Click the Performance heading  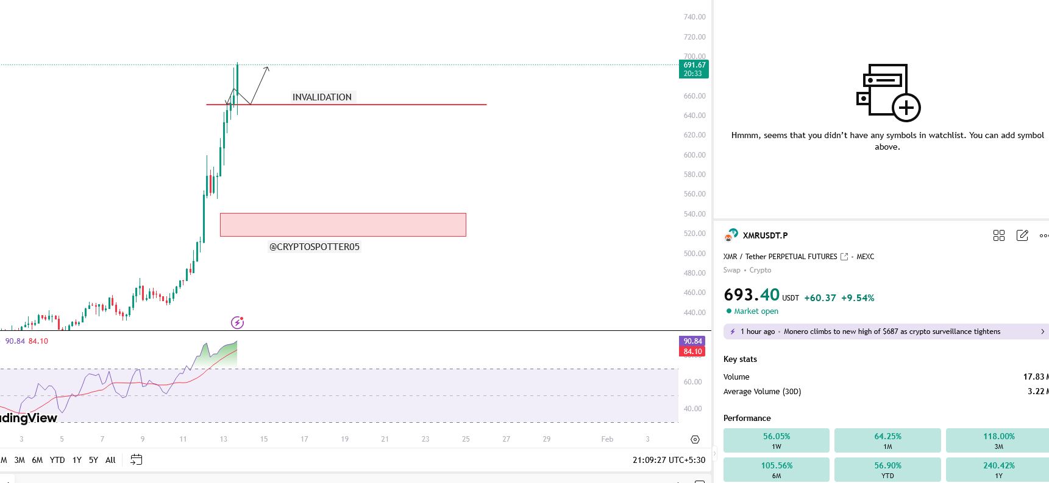tap(747, 419)
